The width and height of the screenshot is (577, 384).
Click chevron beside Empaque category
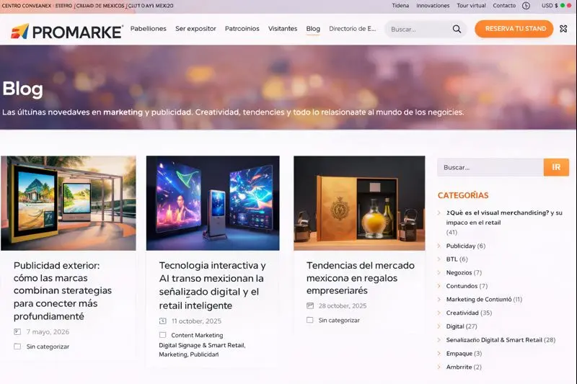(x=439, y=353)
